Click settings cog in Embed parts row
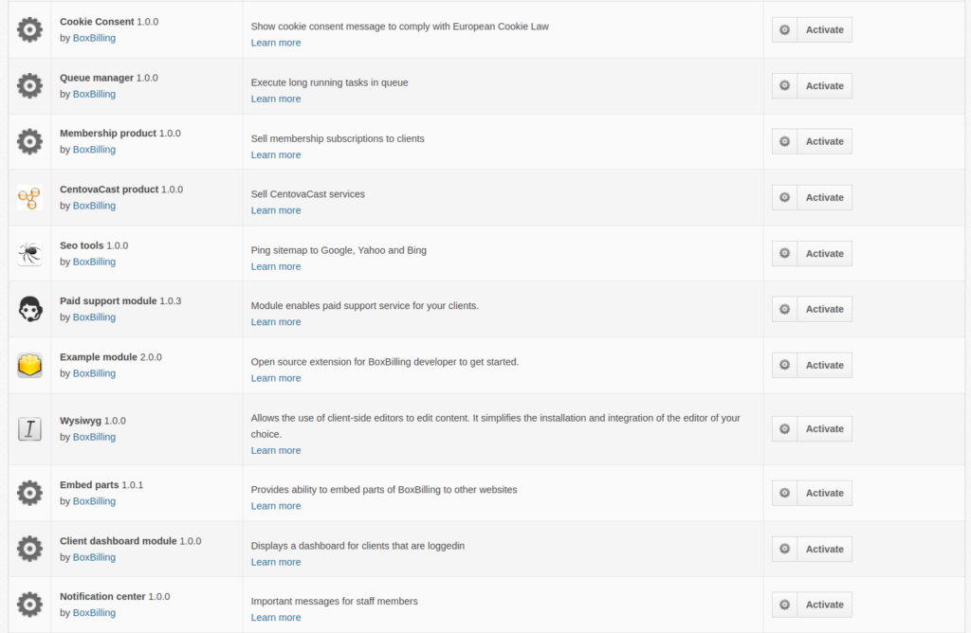 tap(784, 493)
